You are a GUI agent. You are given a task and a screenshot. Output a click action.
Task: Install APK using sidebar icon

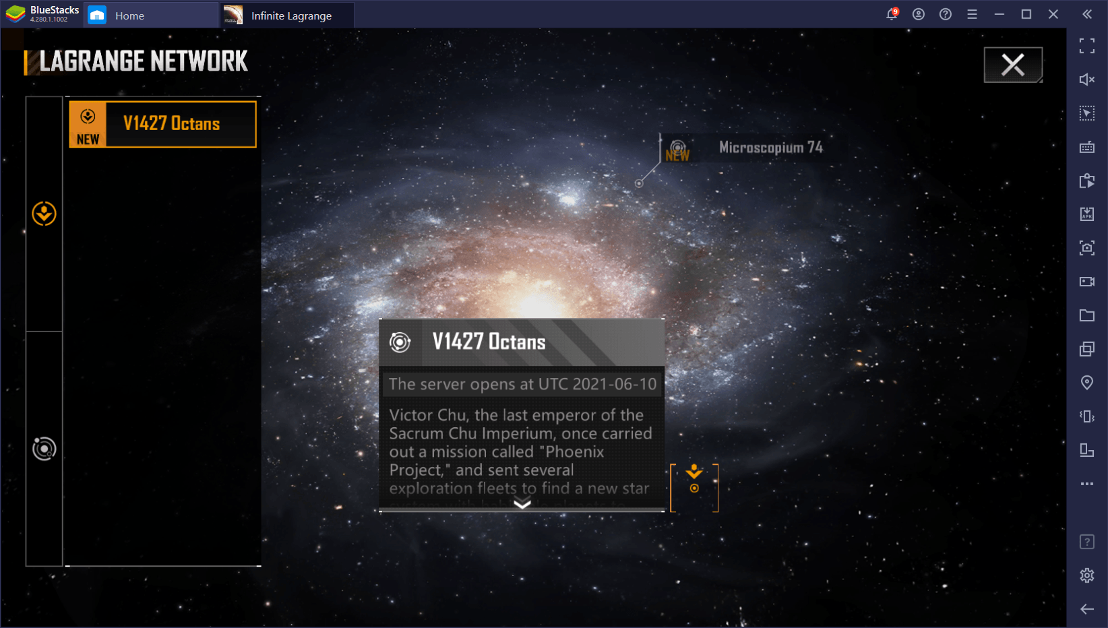pyautogui.click(x=1087, y=214)
